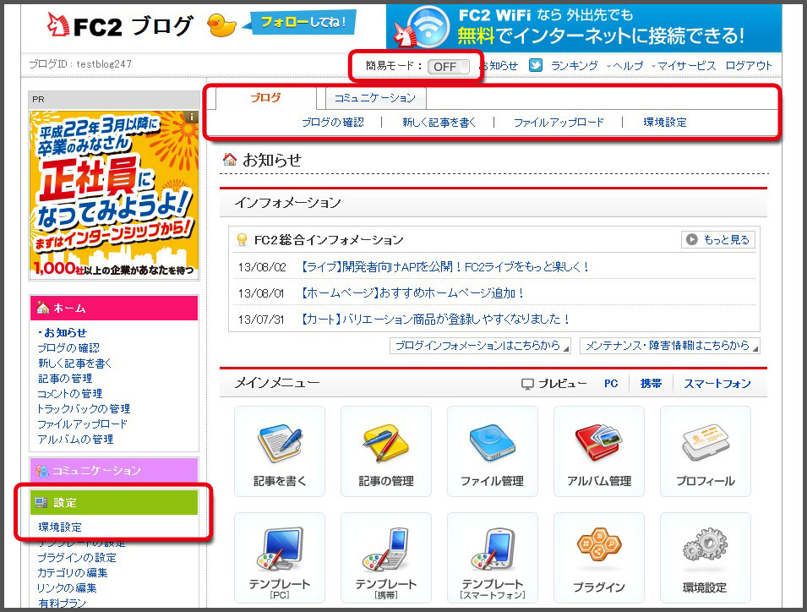Switch to the ブログ tab
The image size is (807, 612).
266,98
